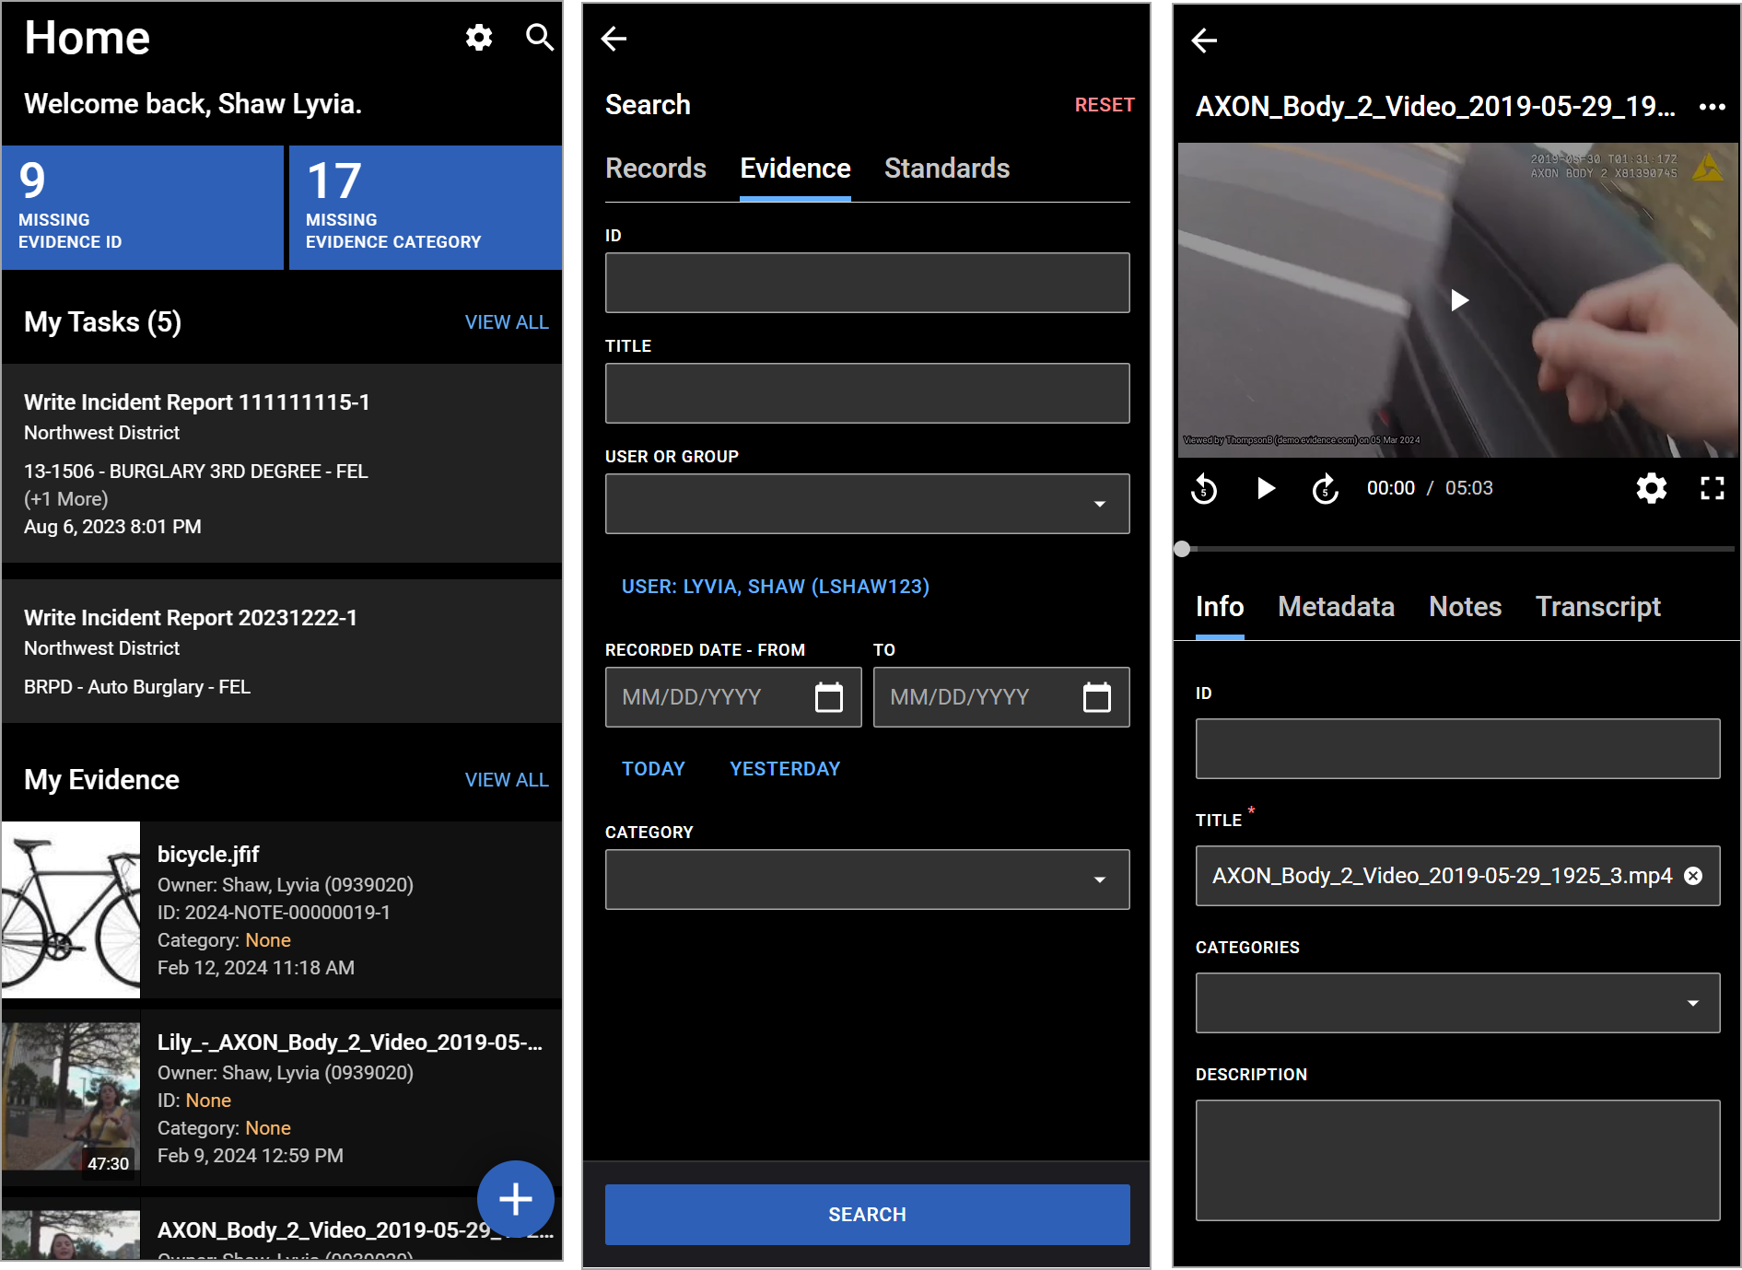The height and width of the screenshot is (1270, 1742).
Task: Open video playback quality settings
Action: coord(1651,489)
